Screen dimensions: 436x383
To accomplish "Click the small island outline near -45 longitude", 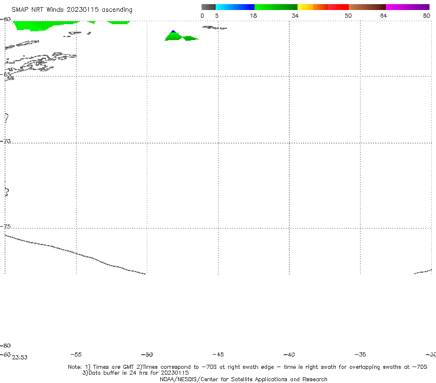I will 214,28.
